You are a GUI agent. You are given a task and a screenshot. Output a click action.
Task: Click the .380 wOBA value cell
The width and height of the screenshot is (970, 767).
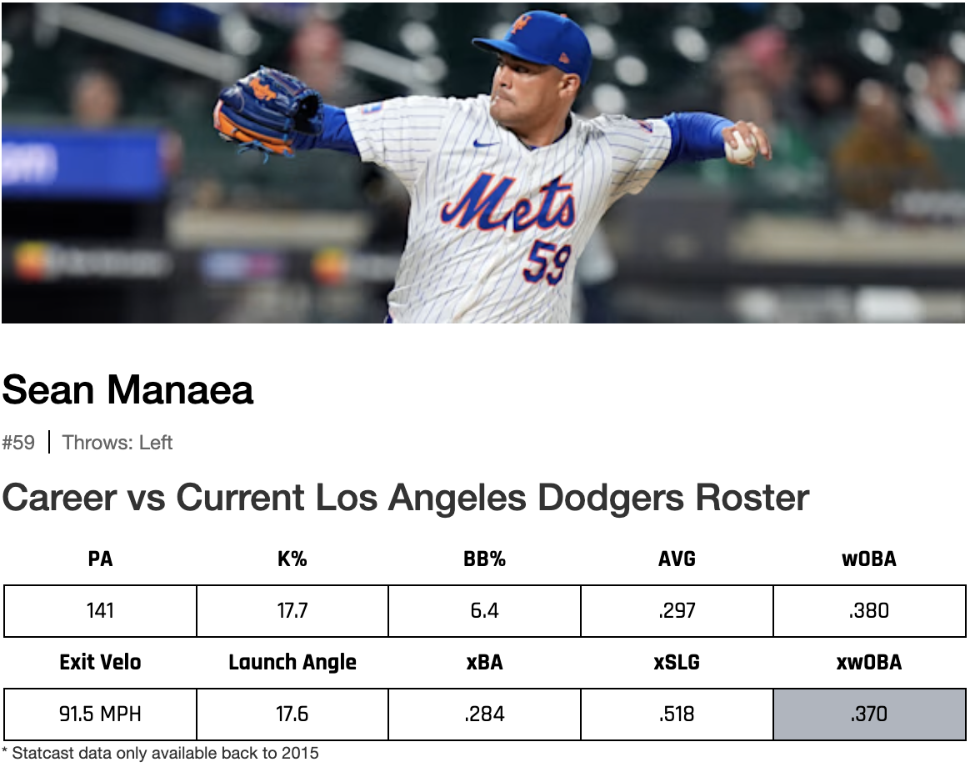click(868, 611)
